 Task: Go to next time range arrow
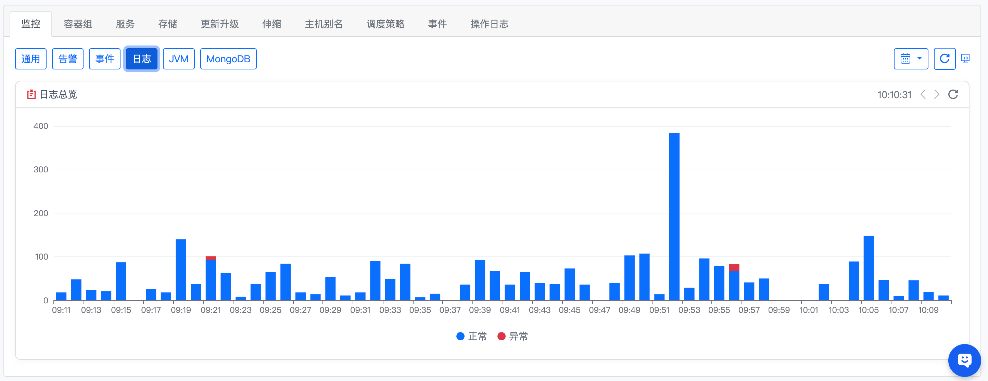point(937,94)
